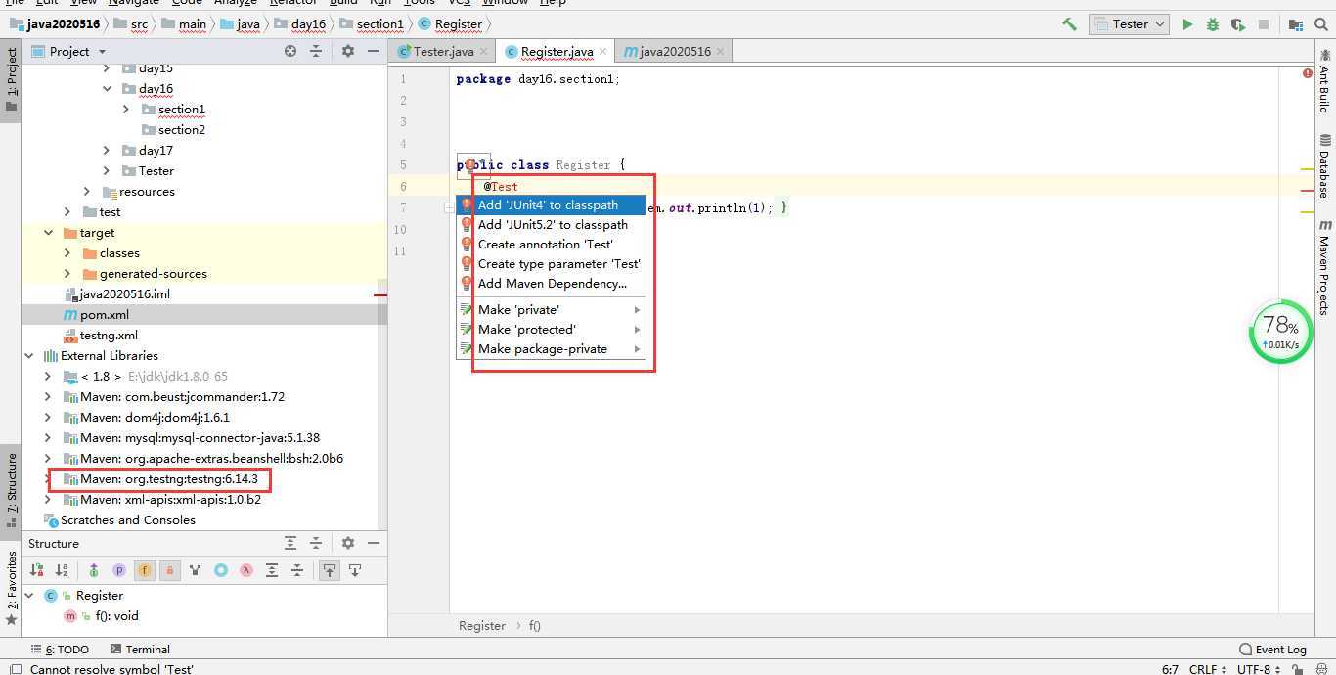Click the Search Everywhere magnifier icon
The height and width of the screenshot is (675, 1336).
(x=1321, y=24)
